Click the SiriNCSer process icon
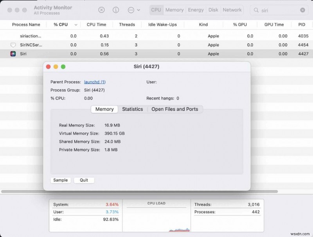The height and width of the screenshot is (237, 313). click(x=13, y=45)
